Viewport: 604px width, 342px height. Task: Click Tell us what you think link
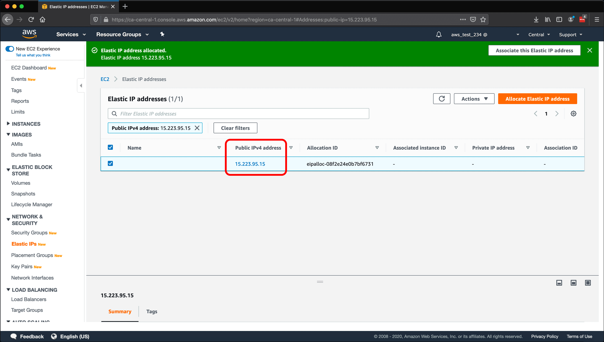[33, 55]
